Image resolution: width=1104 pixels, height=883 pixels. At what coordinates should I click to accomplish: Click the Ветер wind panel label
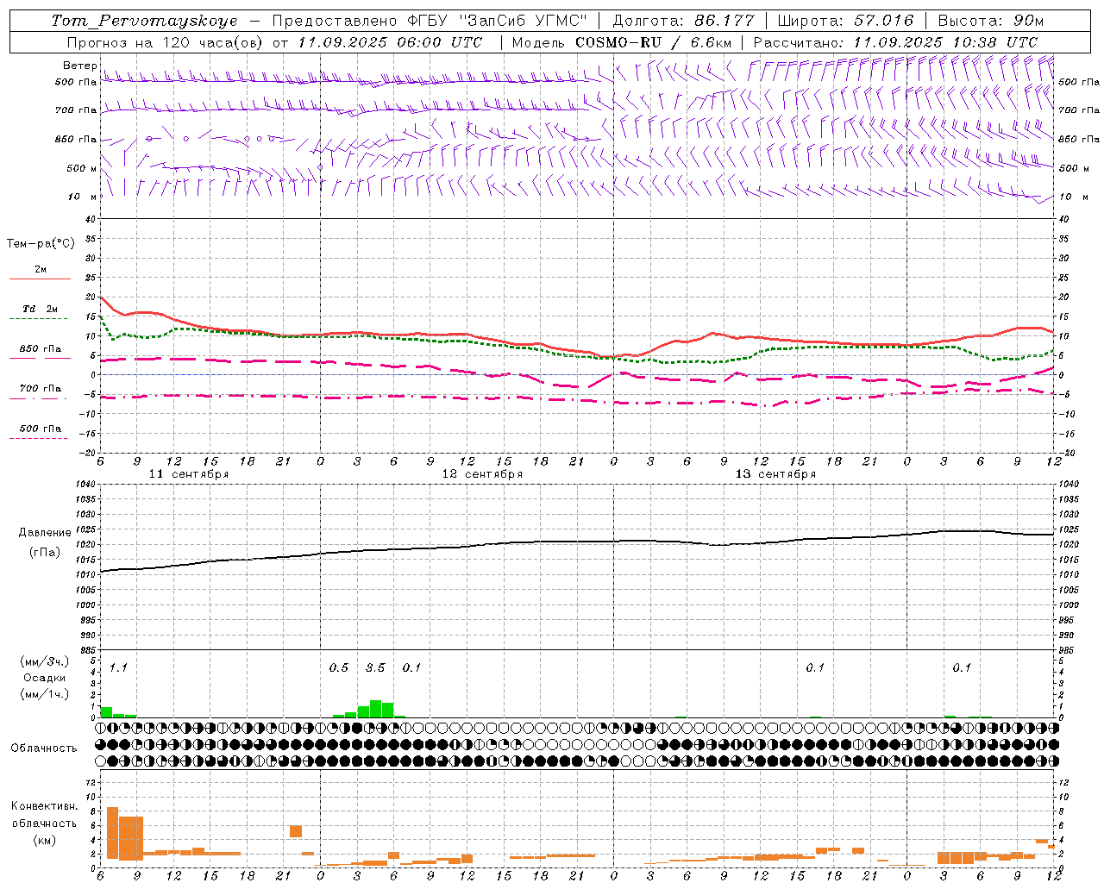click(79, 66)
